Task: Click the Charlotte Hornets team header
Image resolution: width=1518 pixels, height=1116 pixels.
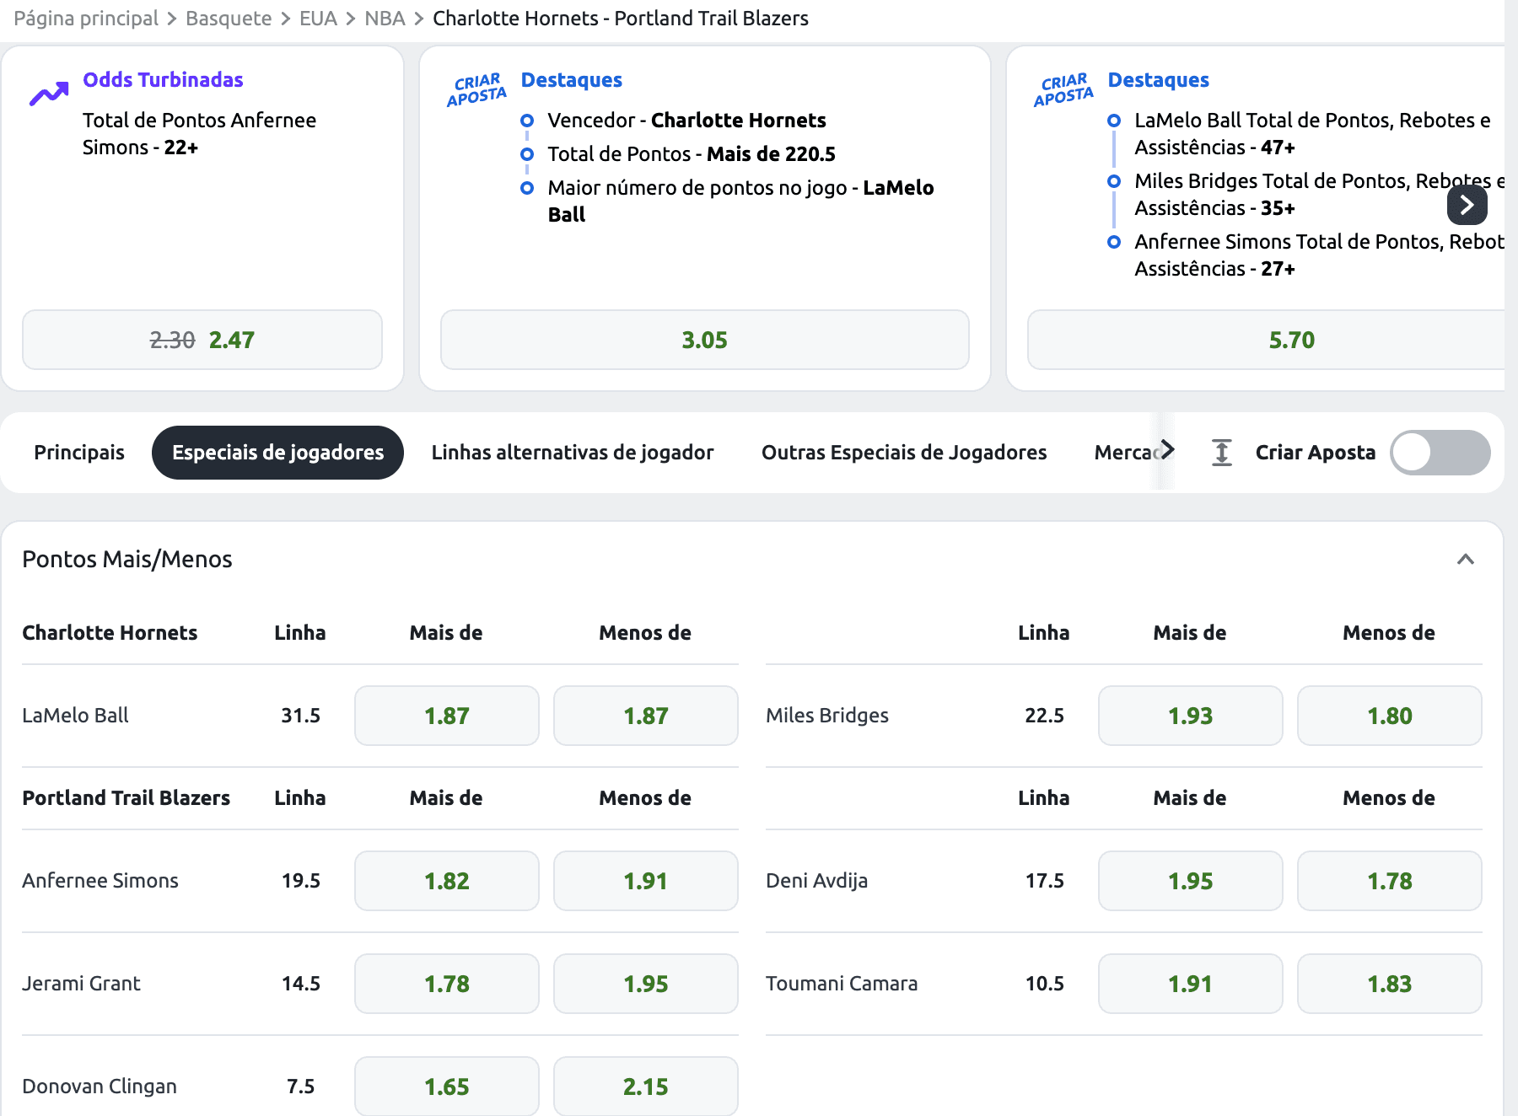Action: pyautogui.click(x=110, y=633)
